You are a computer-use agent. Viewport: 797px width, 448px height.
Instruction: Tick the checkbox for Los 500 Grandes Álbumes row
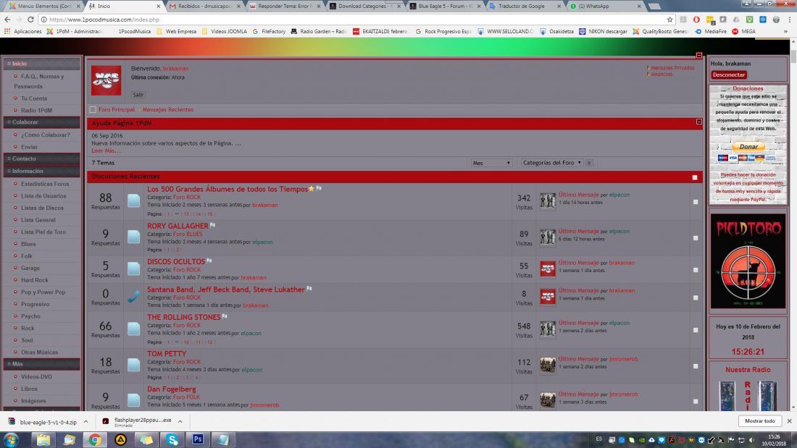click(696, 202)
